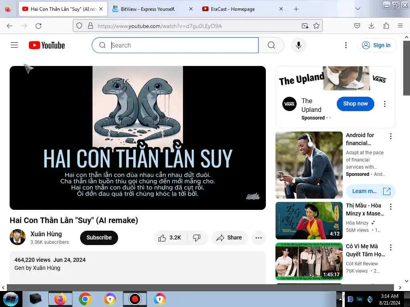Click Learn more on Android ad

371,191
